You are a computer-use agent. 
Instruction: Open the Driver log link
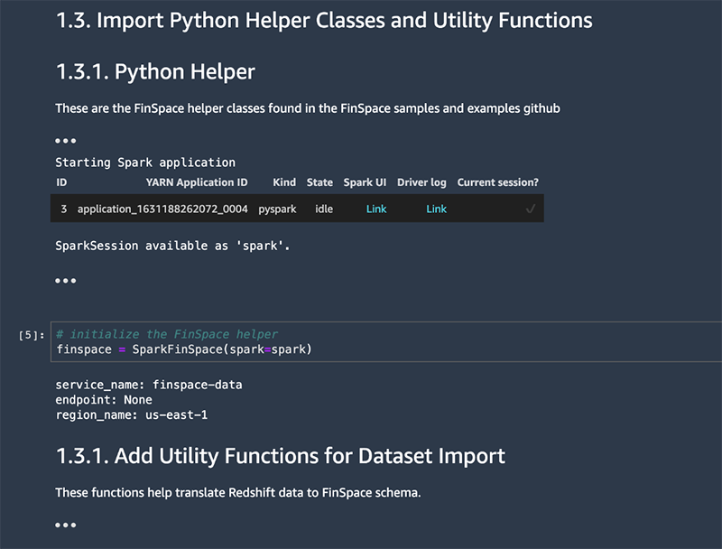click(x=436, y=209)
